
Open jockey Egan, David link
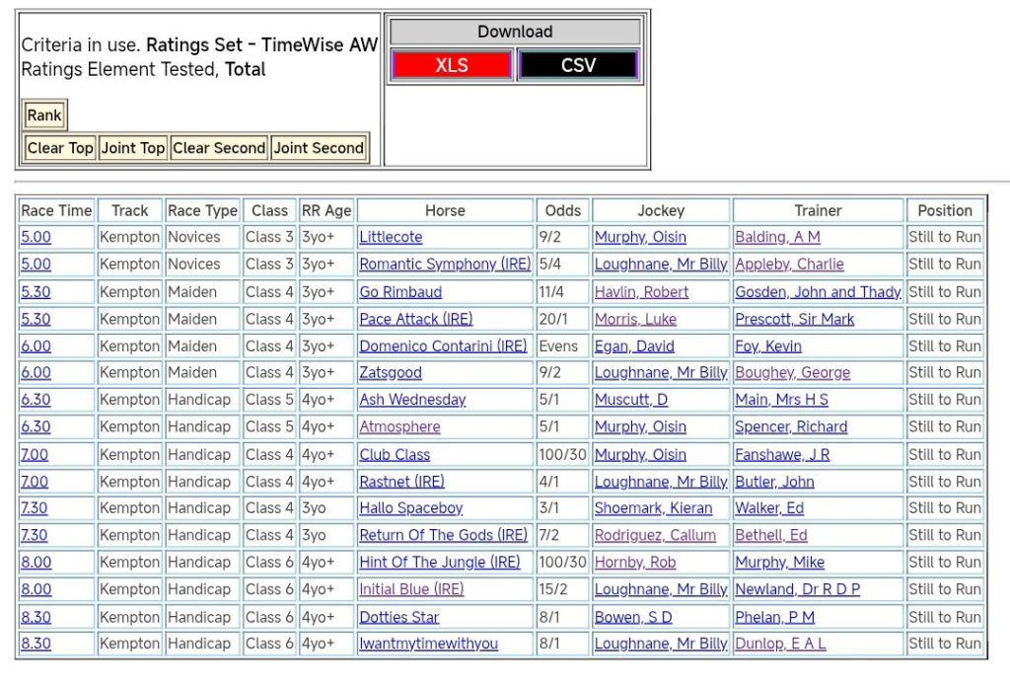click(x=634, y=346)
